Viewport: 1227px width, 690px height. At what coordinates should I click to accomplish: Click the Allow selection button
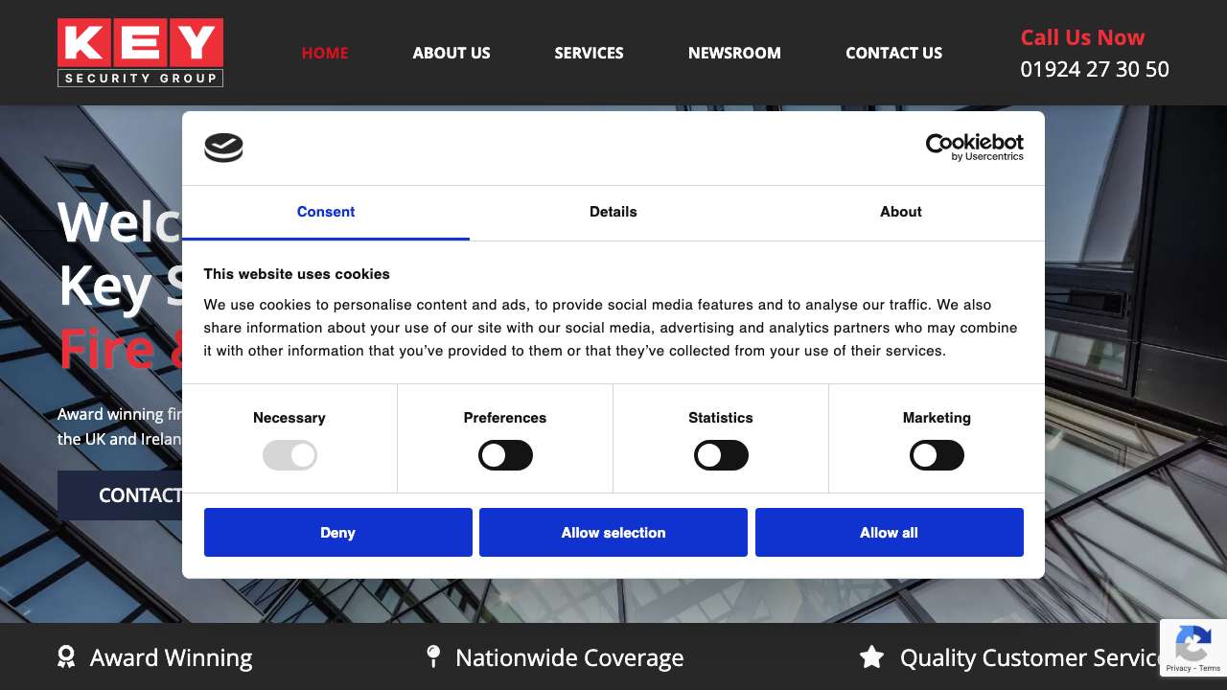(613, 533)
